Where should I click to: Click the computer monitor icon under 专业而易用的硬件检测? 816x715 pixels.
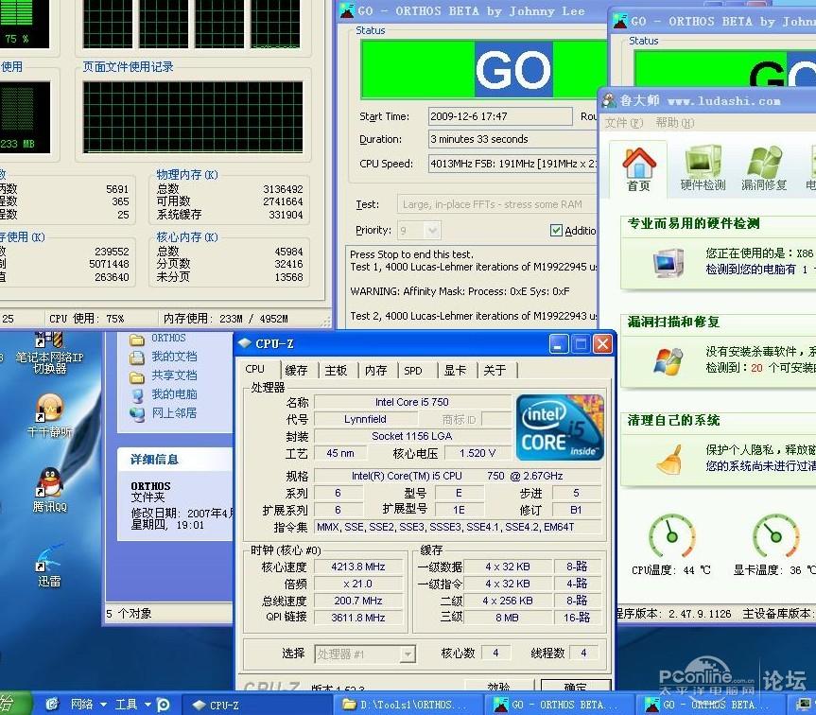coord(668,263)
